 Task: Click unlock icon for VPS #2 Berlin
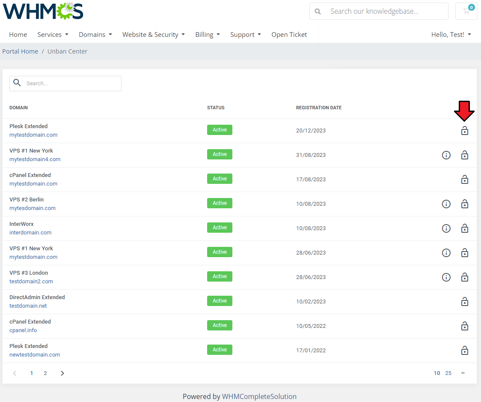tap(464, 204)
